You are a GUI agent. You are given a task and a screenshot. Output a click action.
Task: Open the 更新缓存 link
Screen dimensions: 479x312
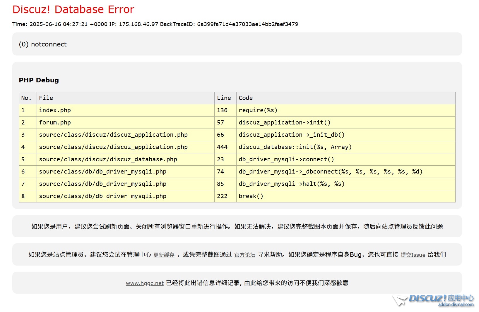[x=164, y=255]
